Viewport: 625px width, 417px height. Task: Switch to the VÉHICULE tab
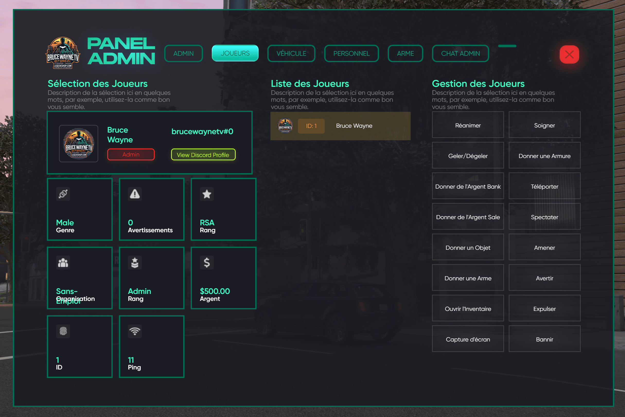291,53
